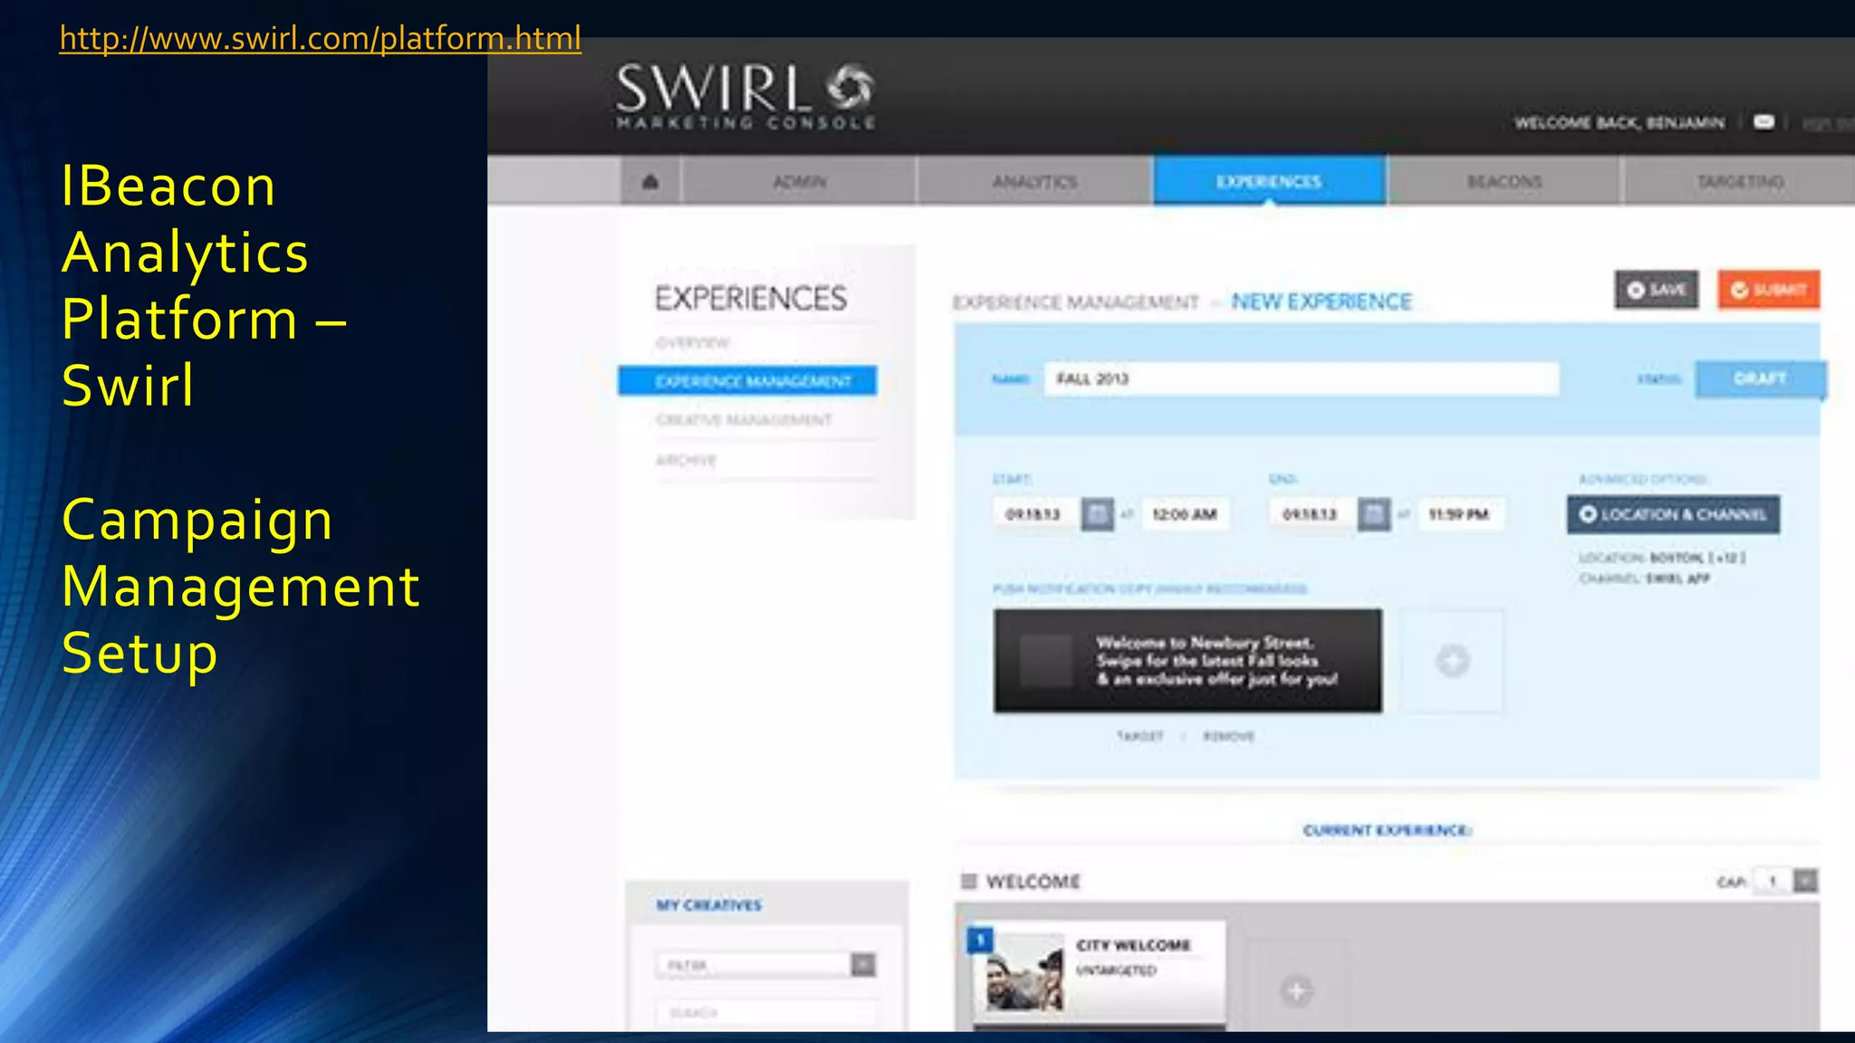This screenshot has height=1043, width=1855.
Task: Open the end date calendar picker
Action: coord(1374,514)
